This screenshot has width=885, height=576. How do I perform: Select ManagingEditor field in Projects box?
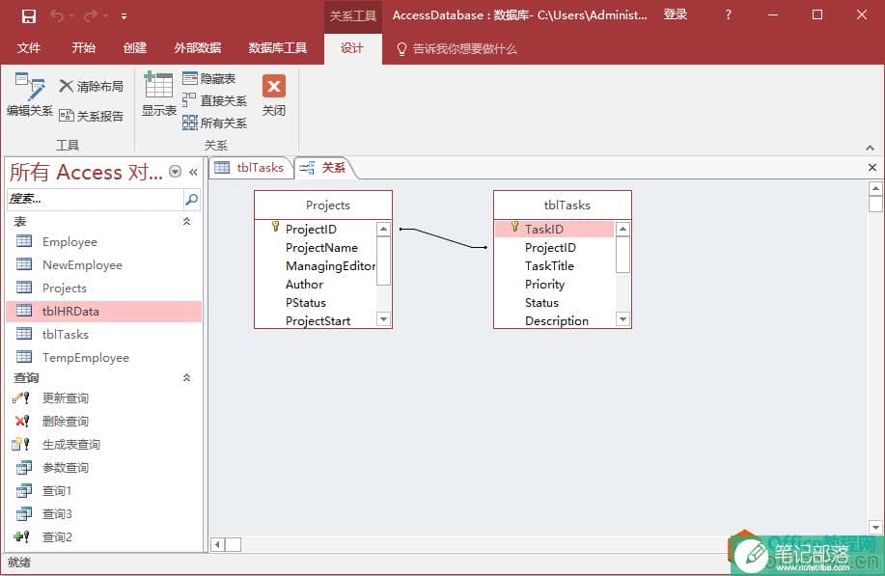click(330, 265)
